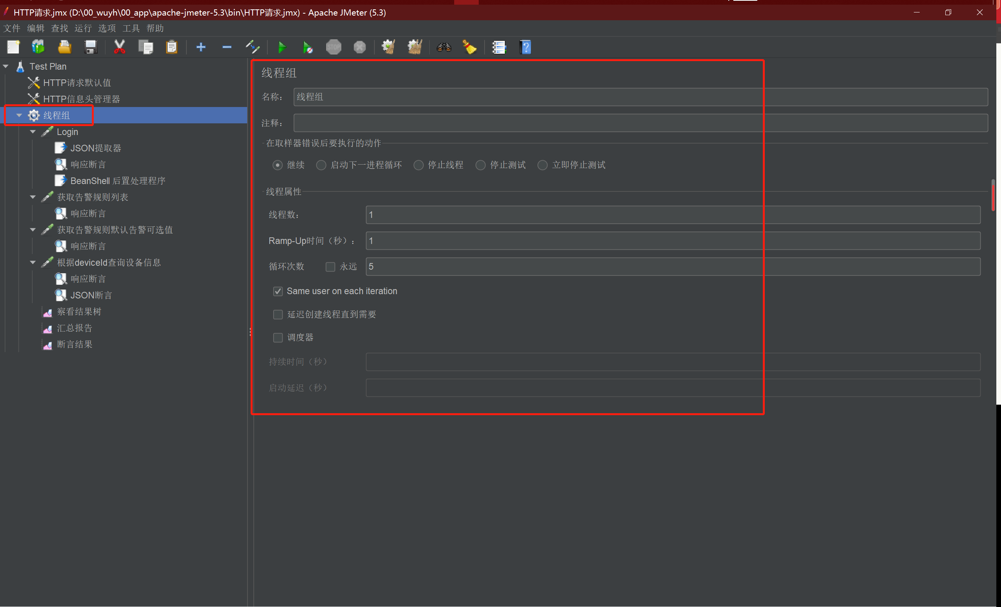The image size is (1001, 607).
Task: Open the 选项 menu
Action: point(107,28)
